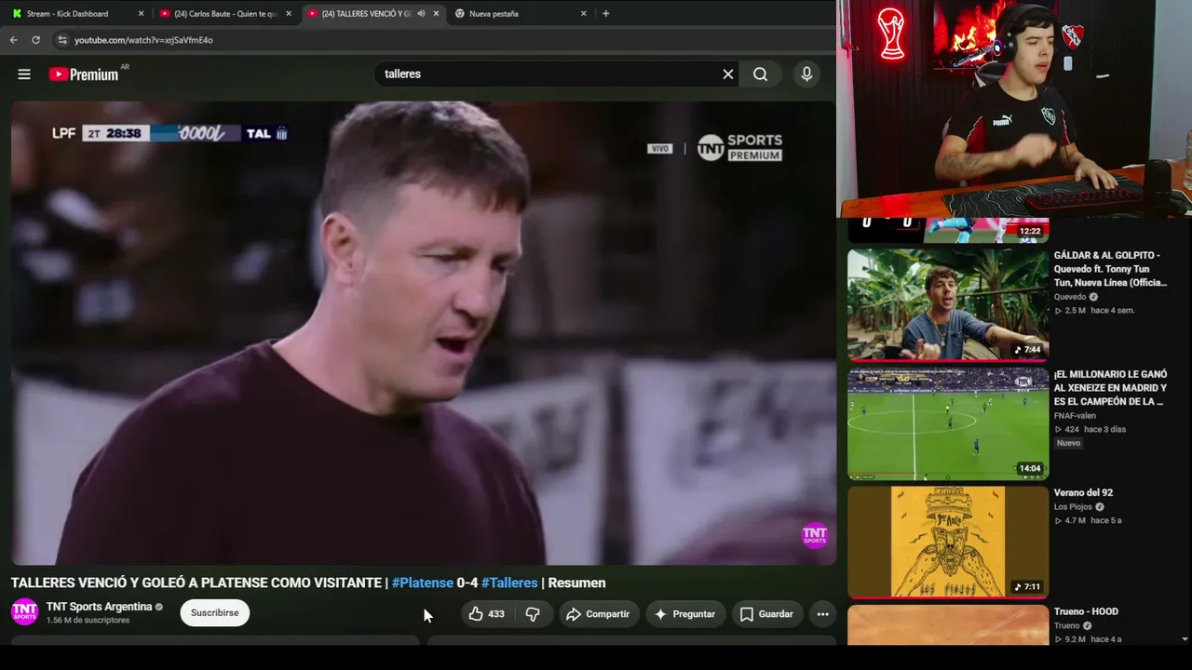Open the GÁLDAR & AL GOLPITO thumbnail

click(948, 304)
